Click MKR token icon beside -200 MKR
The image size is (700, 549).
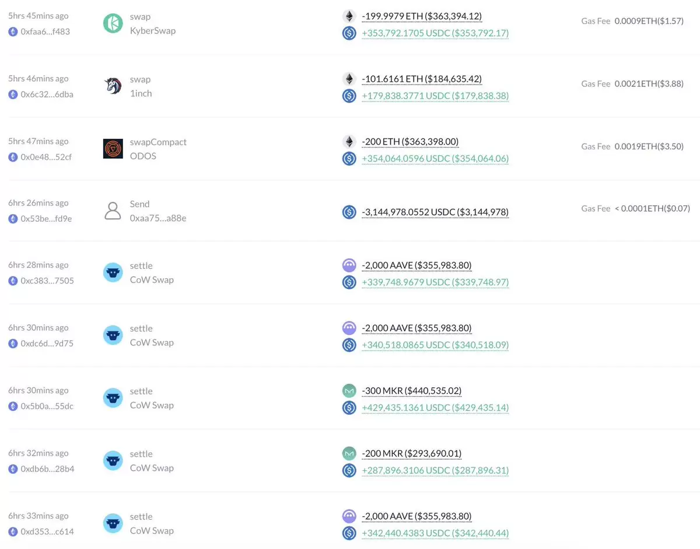pyautogui.click(x=349, y=453)
